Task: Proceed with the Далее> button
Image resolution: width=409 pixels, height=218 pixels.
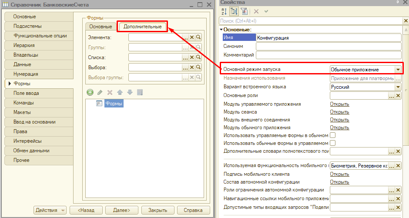Action: [x=121, y=210]
